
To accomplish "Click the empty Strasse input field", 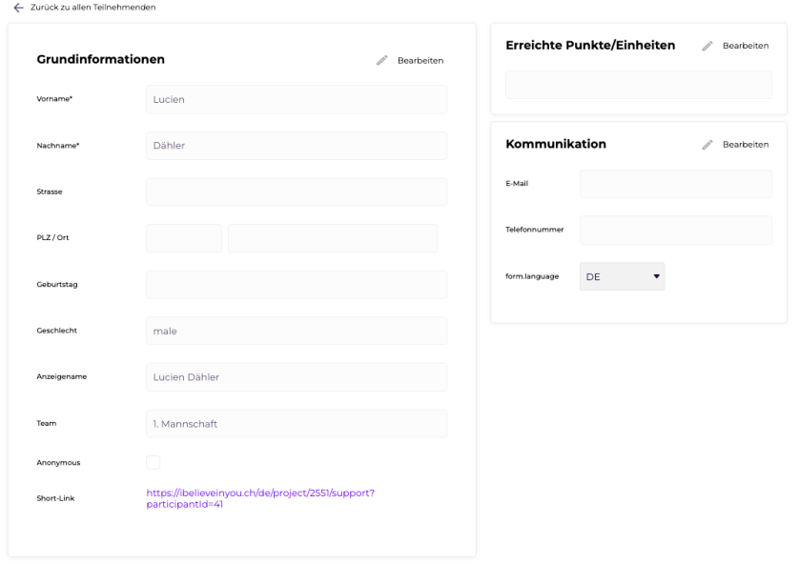I will (x=297, y=191).
